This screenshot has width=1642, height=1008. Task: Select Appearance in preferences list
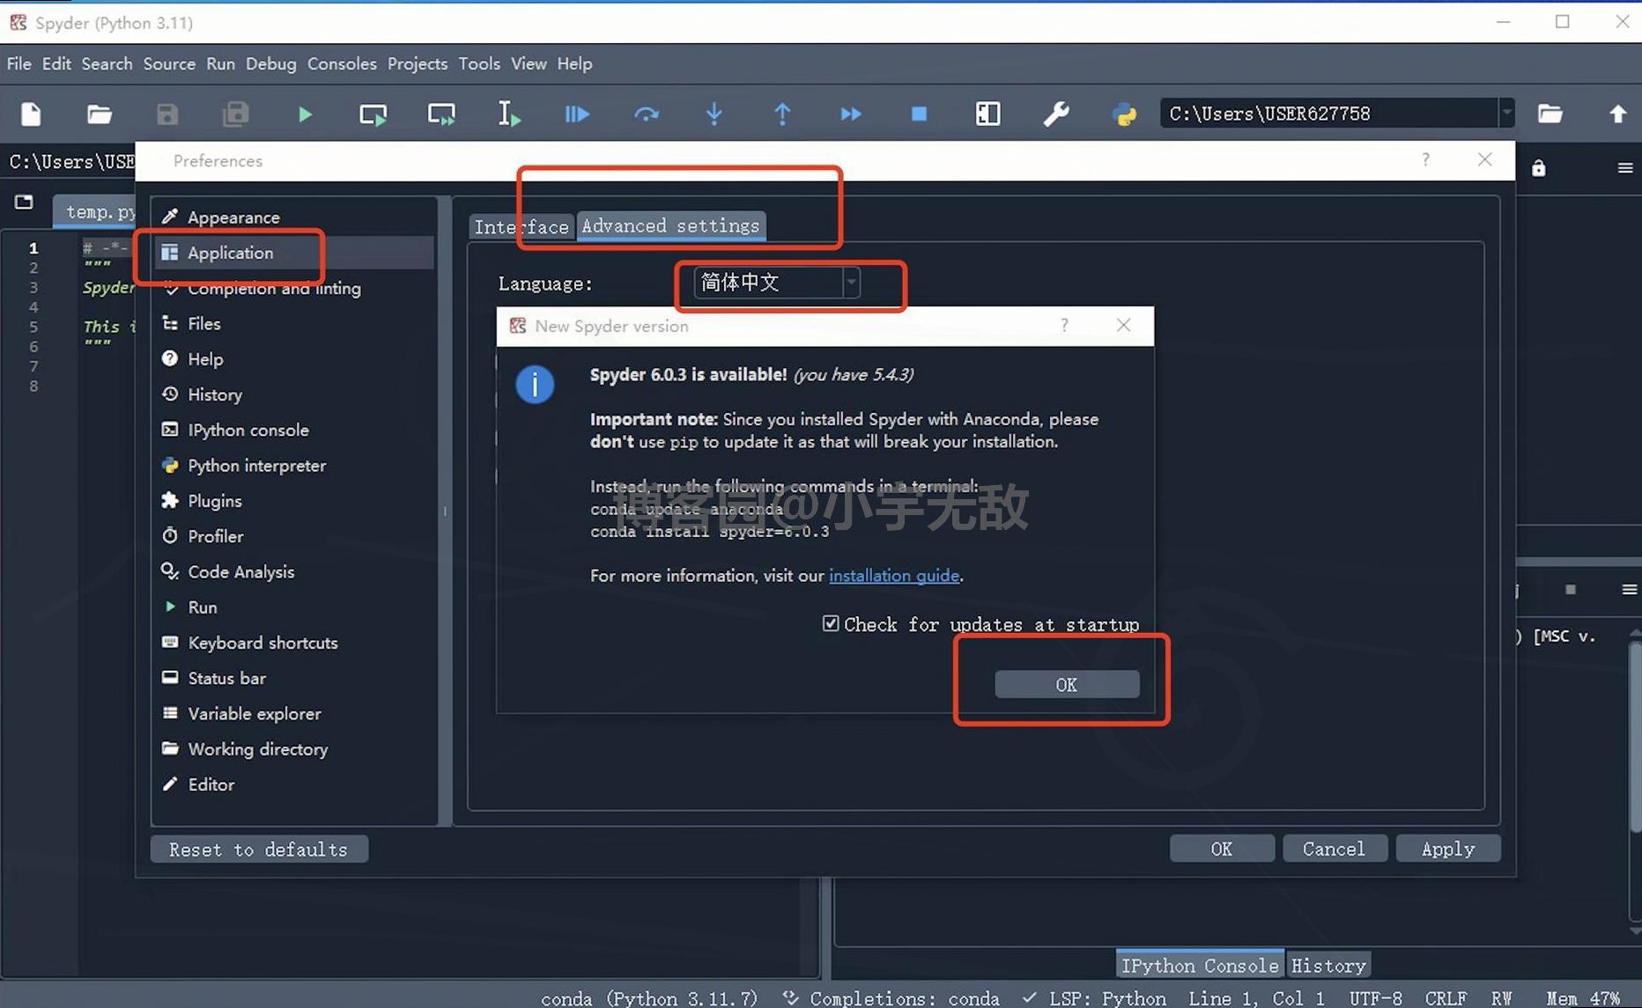coord(294,217)
